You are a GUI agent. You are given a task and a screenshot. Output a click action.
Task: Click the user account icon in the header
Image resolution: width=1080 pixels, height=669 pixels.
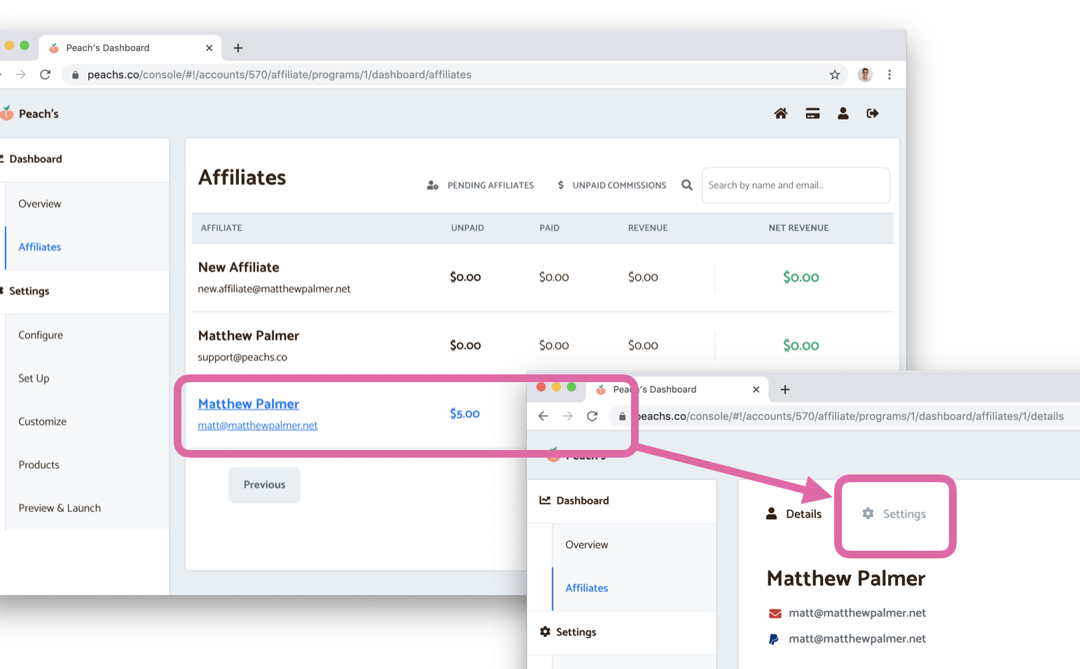843,113
